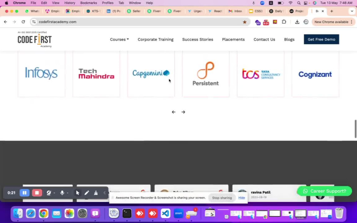Screen dimensions: 357x223
Task: Open the Blogs page
Action: click(x=289, y=39)
